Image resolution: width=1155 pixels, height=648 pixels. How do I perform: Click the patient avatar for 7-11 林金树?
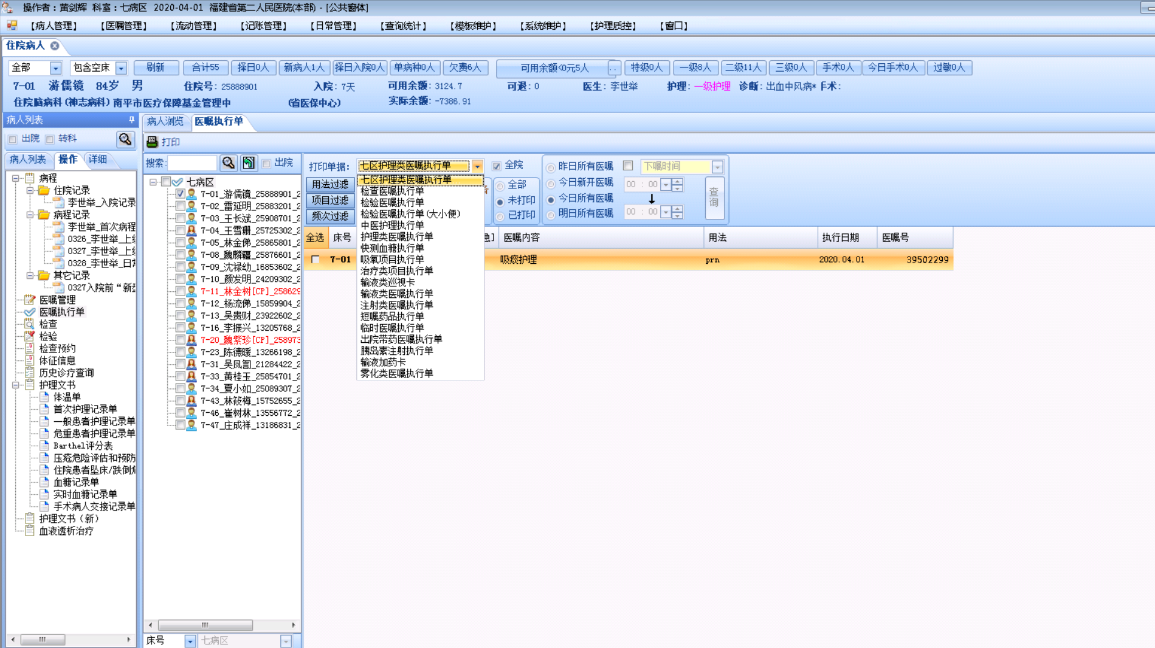[191, 291]
